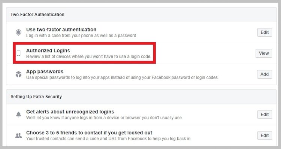
Task: Click the bell icon for unrecognized login alerts
Action: pyautogui.click(x=18, y=114)
